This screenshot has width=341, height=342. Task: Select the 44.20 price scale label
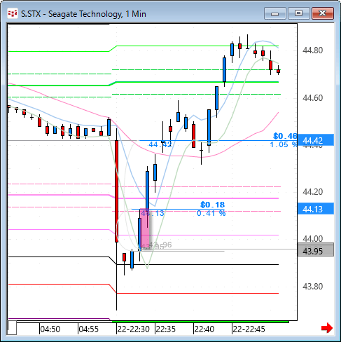click(x=312, y=192)
